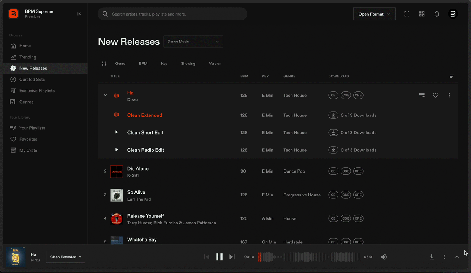Open the Die Alone track title
This screenshot has width=471, height=273.
[x=138, y=169]
